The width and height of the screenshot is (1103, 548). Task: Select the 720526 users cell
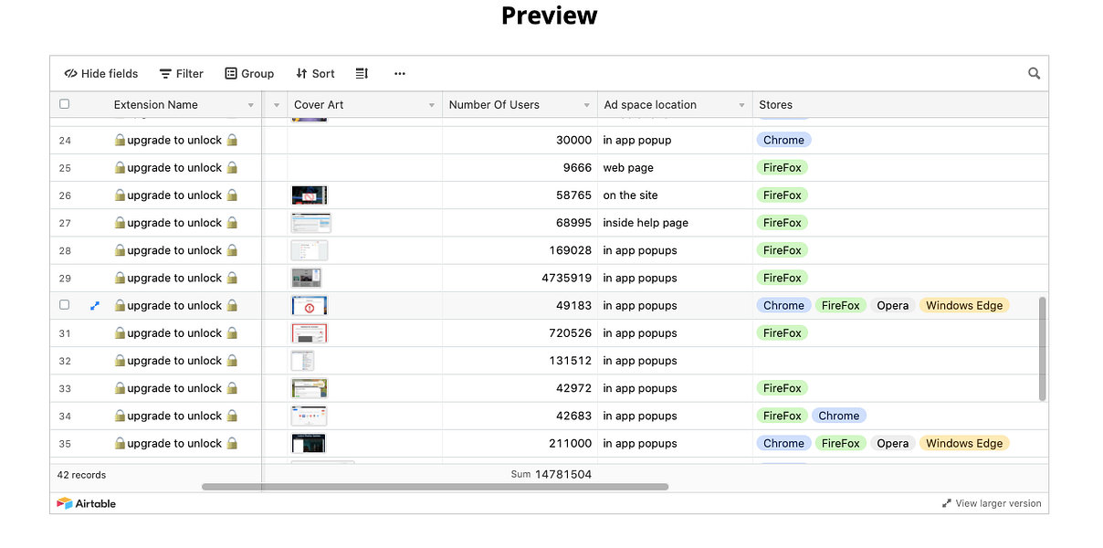click(x=520, y=332)
